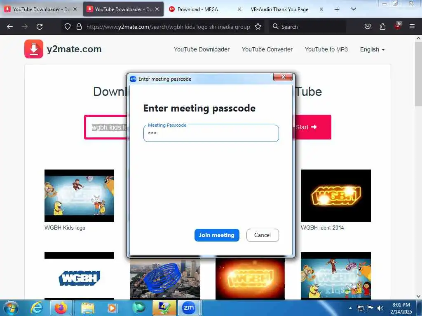This screenshot has width=422, height=316.
Task: Open a new browser tab
Action: (337, 9)
